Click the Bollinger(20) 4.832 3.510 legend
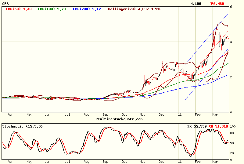 point(135,9)
